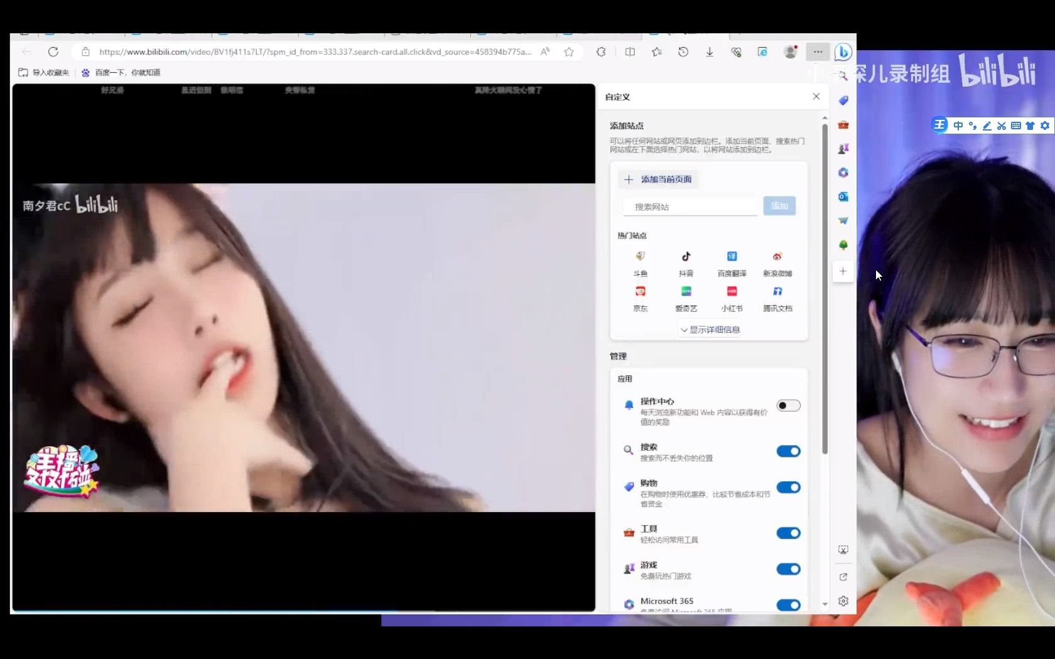Open Browser essentials heart icon
1055x659 pixels.
coord(736,52)
